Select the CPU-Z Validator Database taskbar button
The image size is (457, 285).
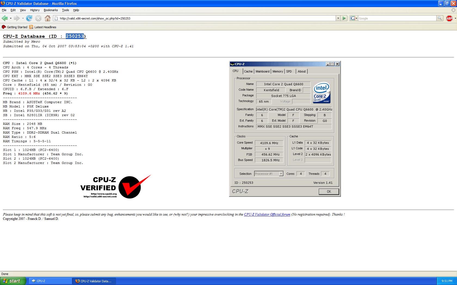click(94, 281)
